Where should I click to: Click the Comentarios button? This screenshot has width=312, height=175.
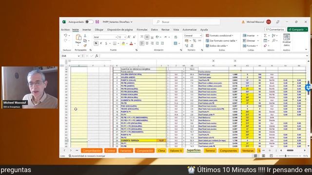click(275, 29)
